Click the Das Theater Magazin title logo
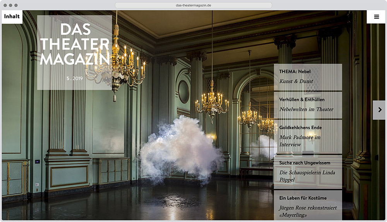Viewport: 387px width, 222px height. click(x=74, y=44)
